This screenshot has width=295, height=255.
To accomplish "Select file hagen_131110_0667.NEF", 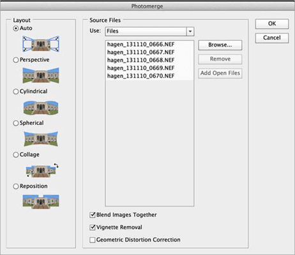I will pyautogui.click(x=149, y=52).
